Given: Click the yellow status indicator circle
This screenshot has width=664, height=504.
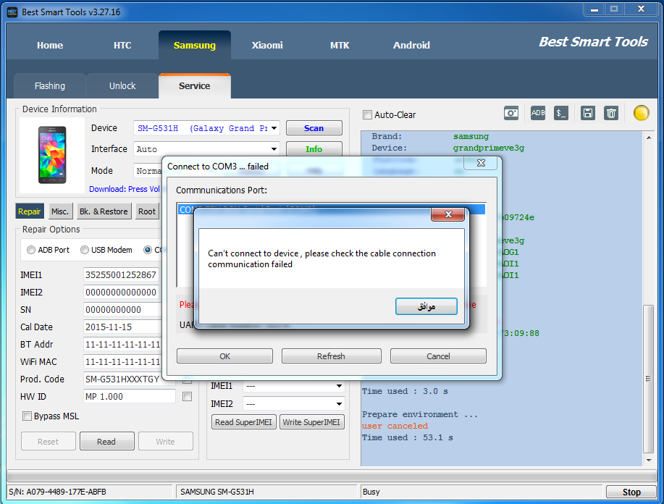Looking at the screenshot, I should tap(641, 113).
